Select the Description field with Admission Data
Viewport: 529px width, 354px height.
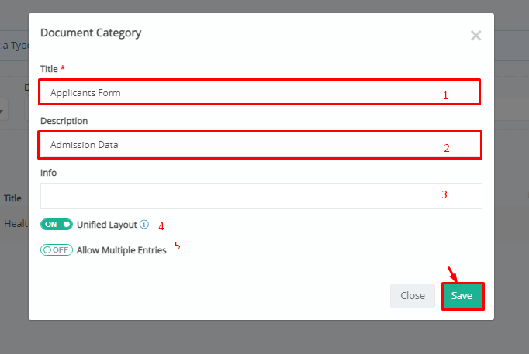point(259,145)
